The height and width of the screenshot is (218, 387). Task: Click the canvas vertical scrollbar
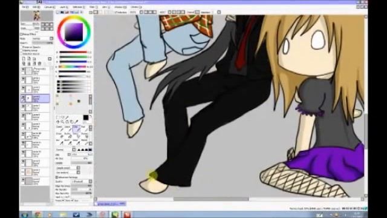(x=366, y=131)
